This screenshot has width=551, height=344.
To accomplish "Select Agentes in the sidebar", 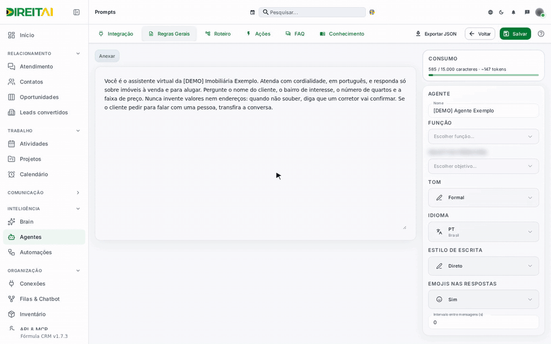I will (x=44, y=237).
